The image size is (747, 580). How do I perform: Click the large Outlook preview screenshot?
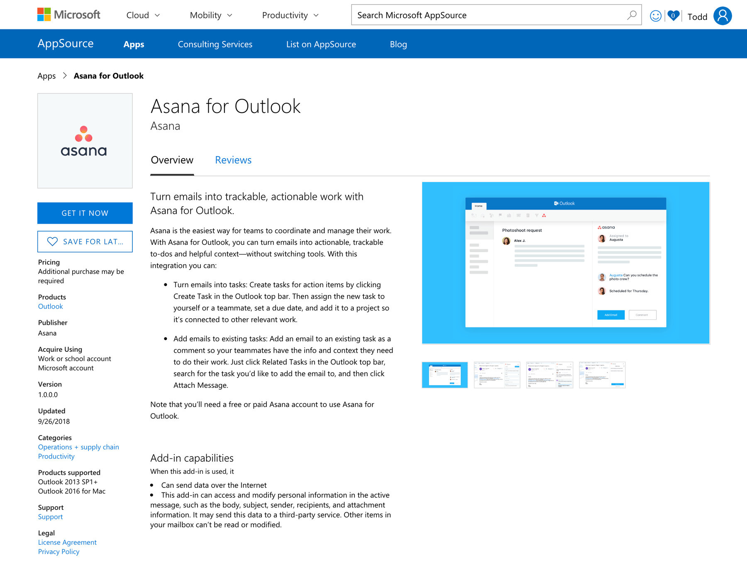(x=566, y=263)
